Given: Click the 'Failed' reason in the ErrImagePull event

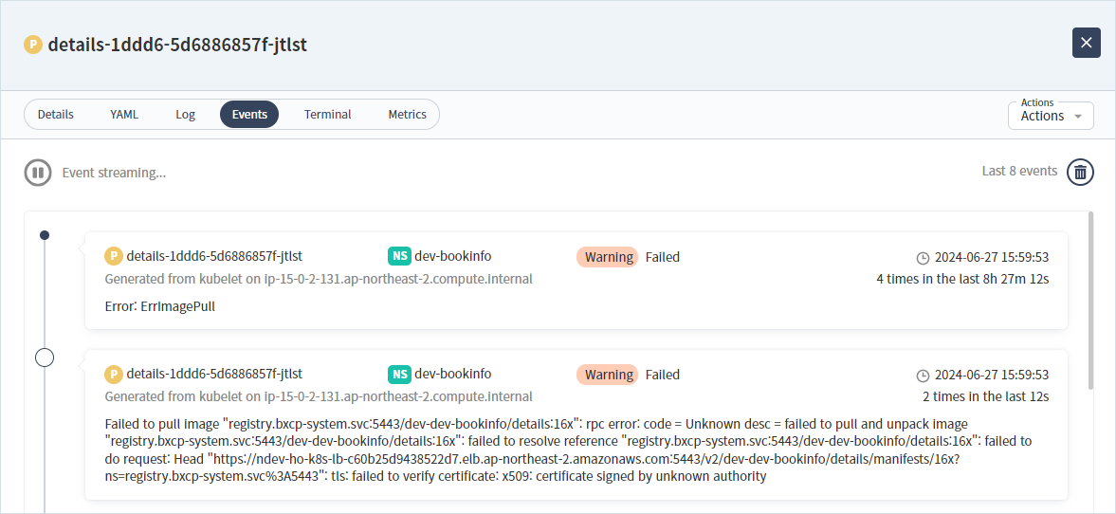Looking at the screenshot, I should tap(663, 257).
